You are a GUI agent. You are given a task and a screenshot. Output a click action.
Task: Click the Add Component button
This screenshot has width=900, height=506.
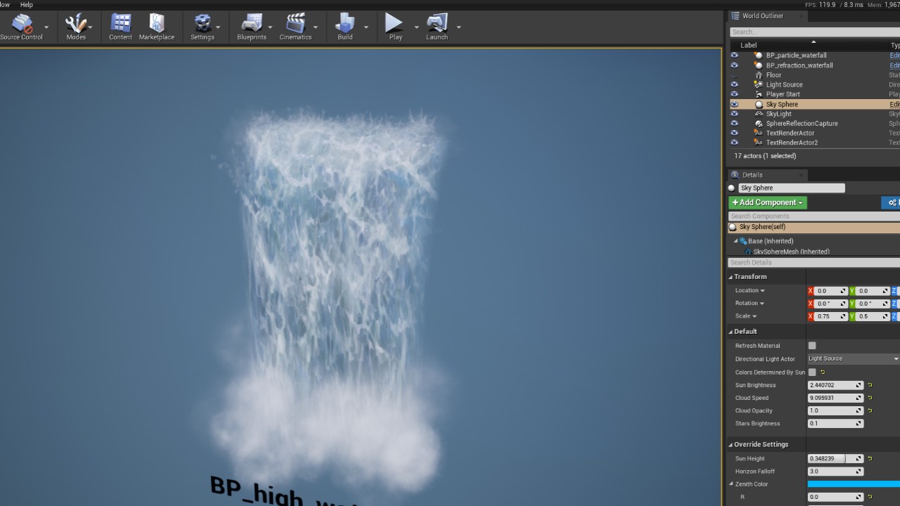768,202
